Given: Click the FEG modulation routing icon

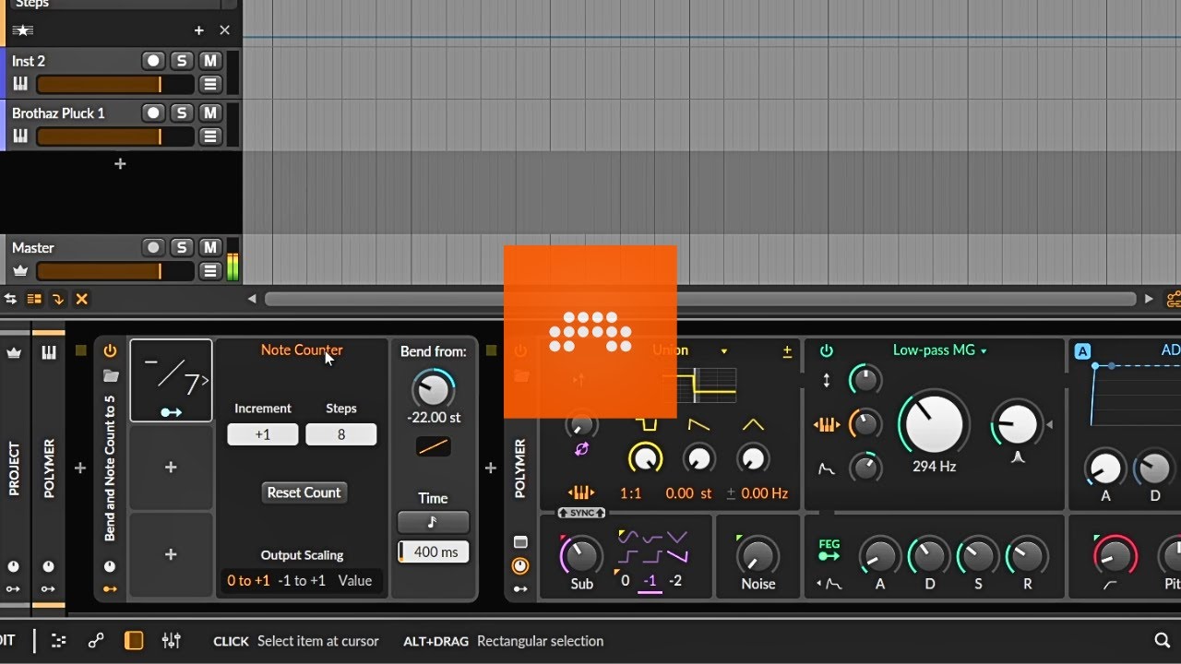Looking at the screenshot, I should 829,550.
